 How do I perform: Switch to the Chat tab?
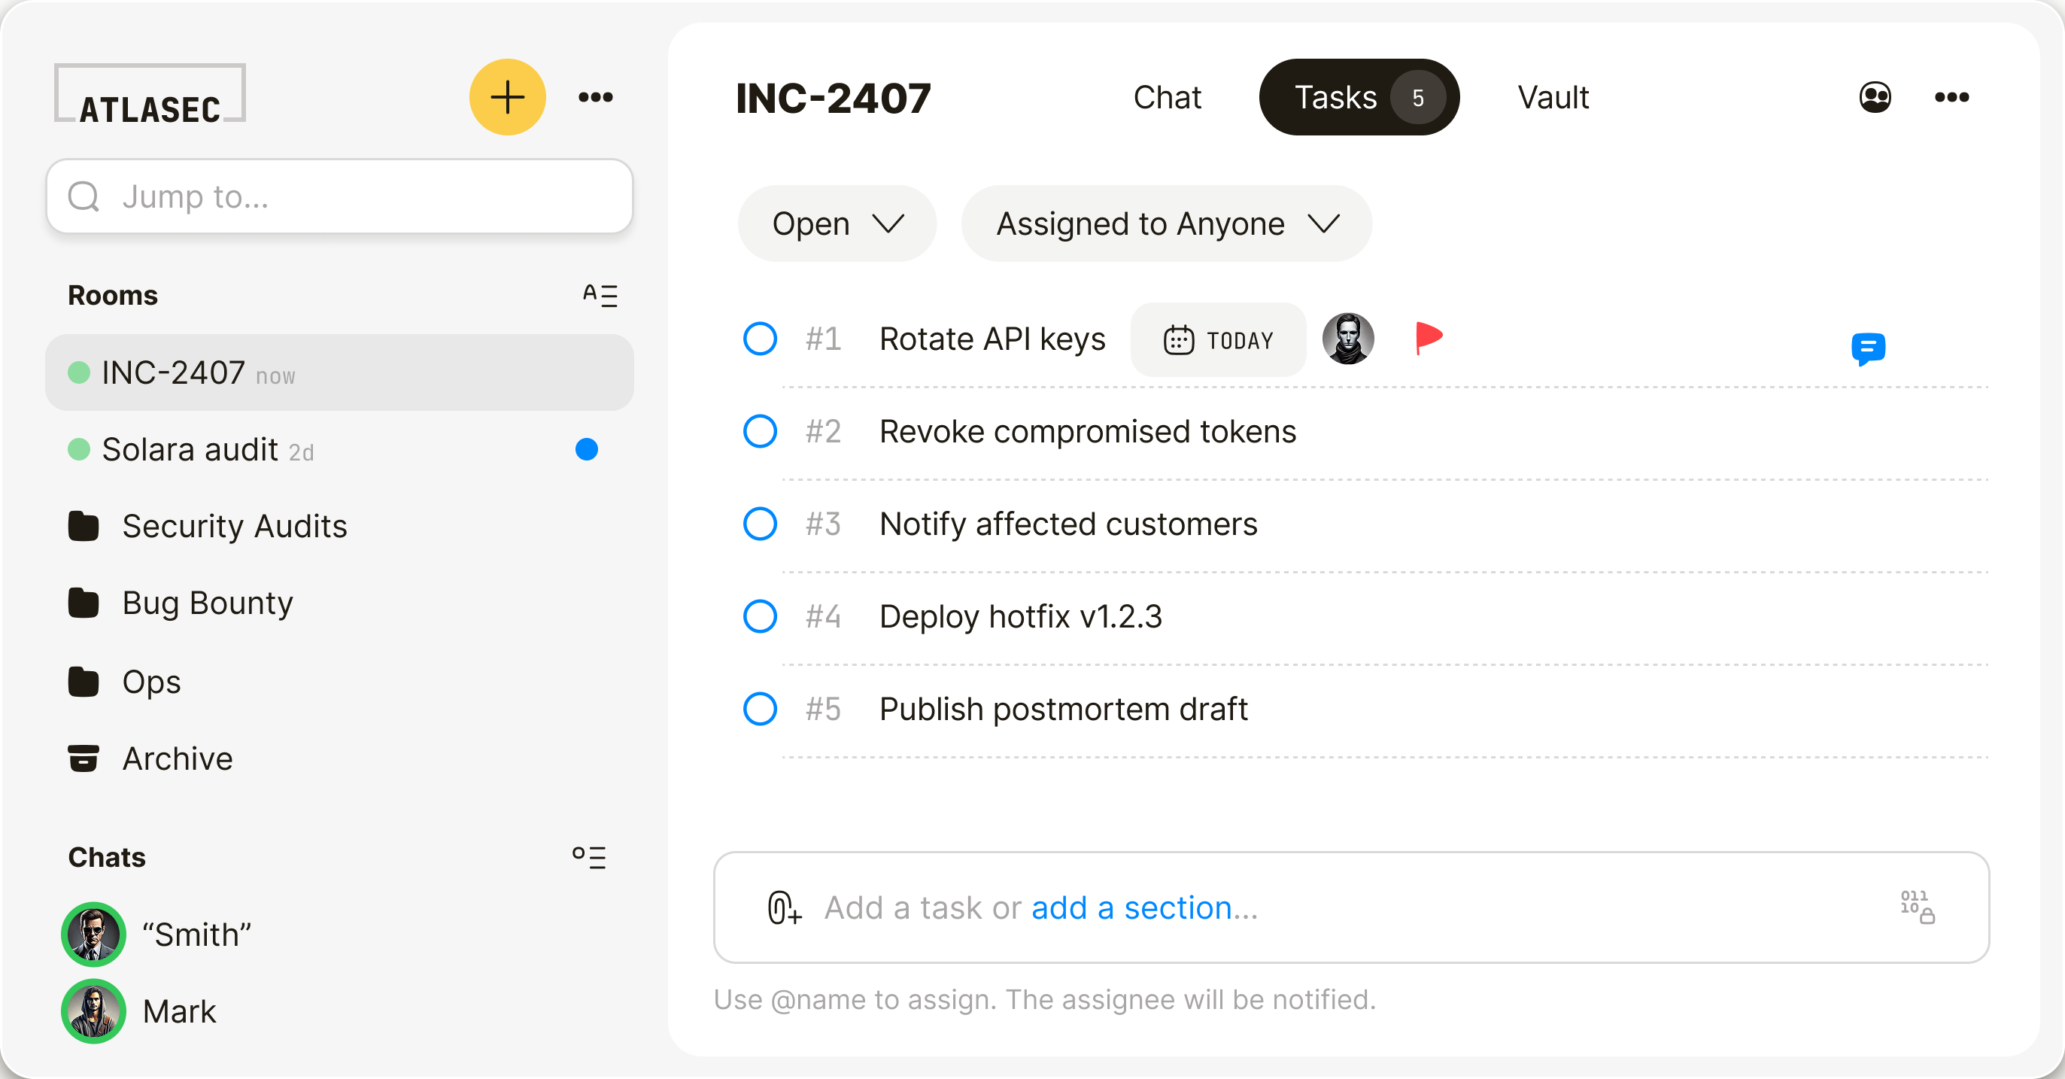(1168, 97)
